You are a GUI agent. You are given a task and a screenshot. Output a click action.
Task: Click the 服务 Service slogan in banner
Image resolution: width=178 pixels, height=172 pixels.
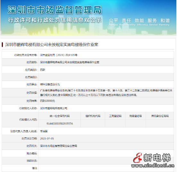point(153,22)
